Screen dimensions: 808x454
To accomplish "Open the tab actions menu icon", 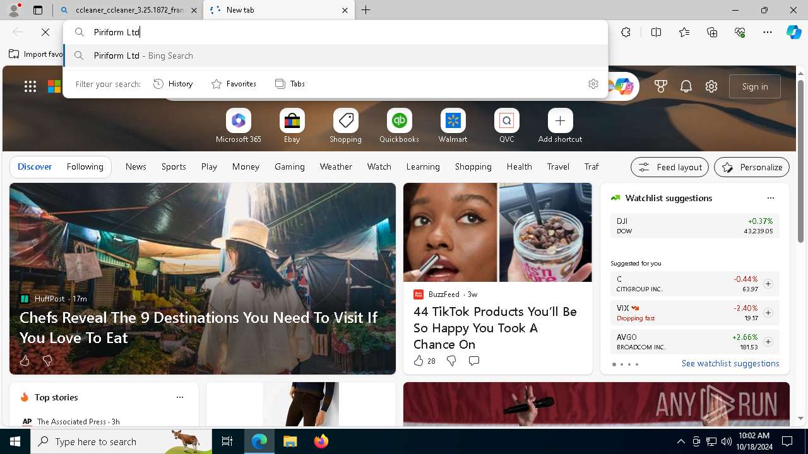I will click(x=38, y=10).
